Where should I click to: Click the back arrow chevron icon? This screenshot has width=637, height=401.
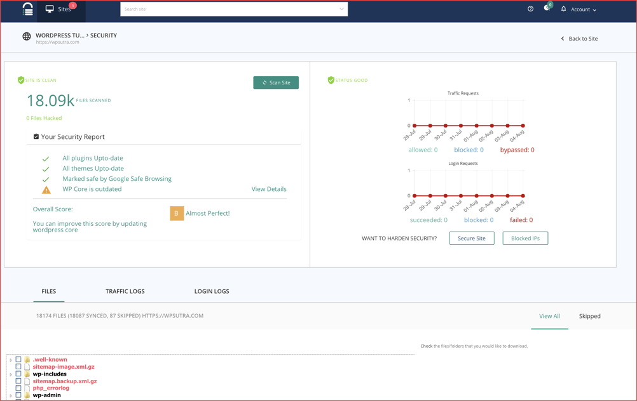tap(563, 39)
